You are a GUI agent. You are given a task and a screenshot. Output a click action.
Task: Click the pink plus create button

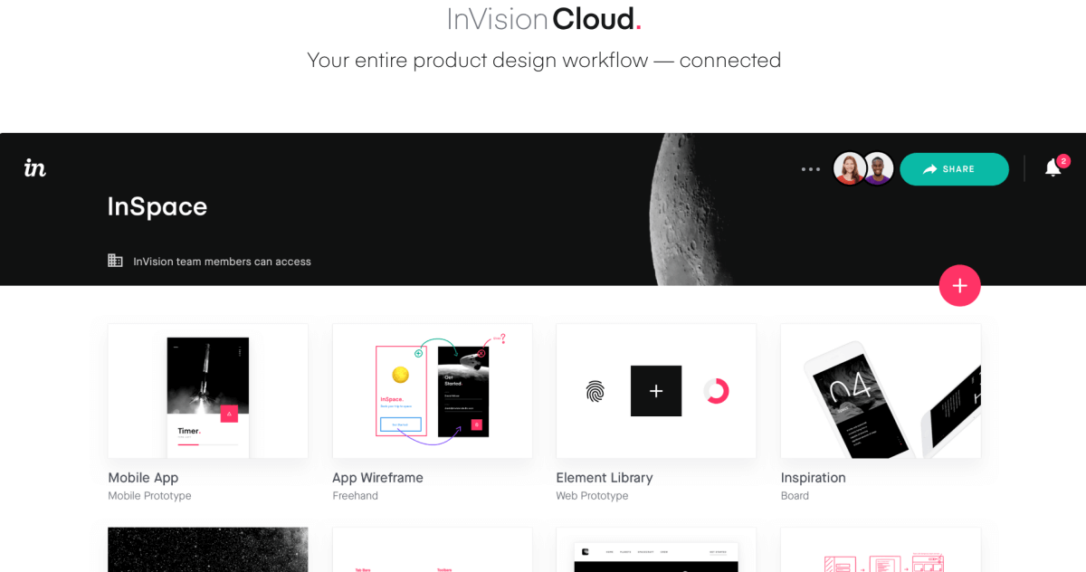point(959,286)
